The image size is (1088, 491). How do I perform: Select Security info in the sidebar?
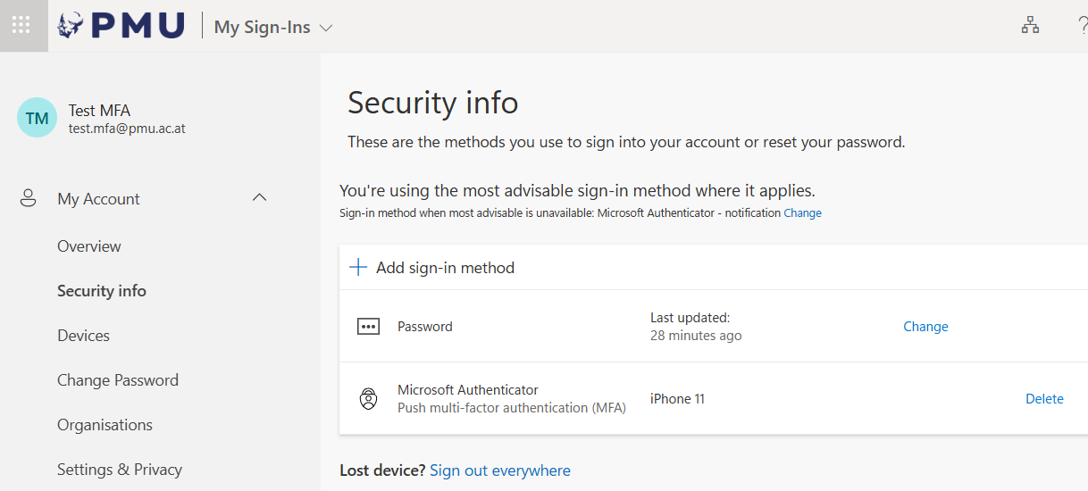click(x=102, y=291)
